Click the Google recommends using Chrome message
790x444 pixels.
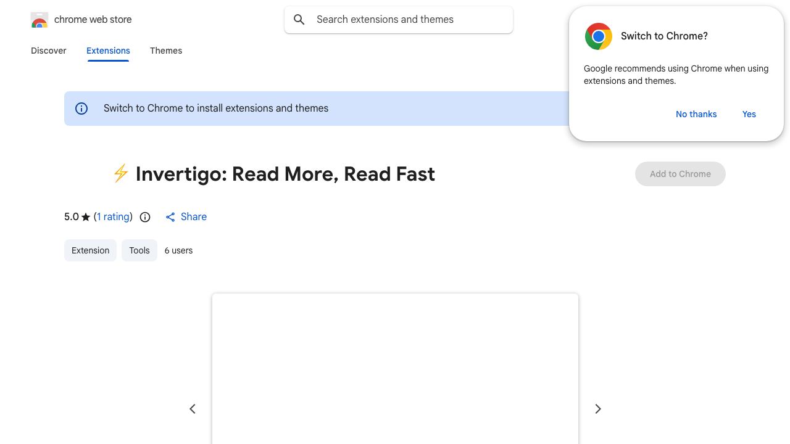[x=676, y=75]
